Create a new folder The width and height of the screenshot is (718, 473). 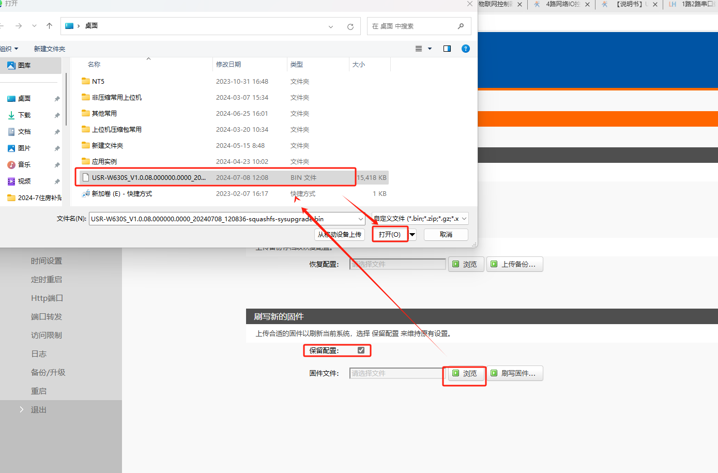tap(50, 49)
